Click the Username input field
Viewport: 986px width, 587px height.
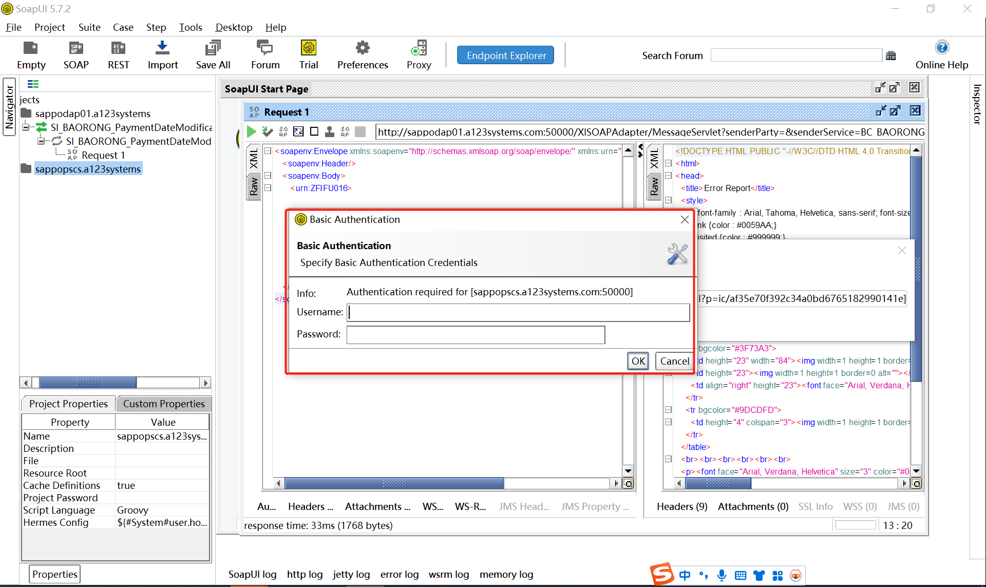pos(518,312)
